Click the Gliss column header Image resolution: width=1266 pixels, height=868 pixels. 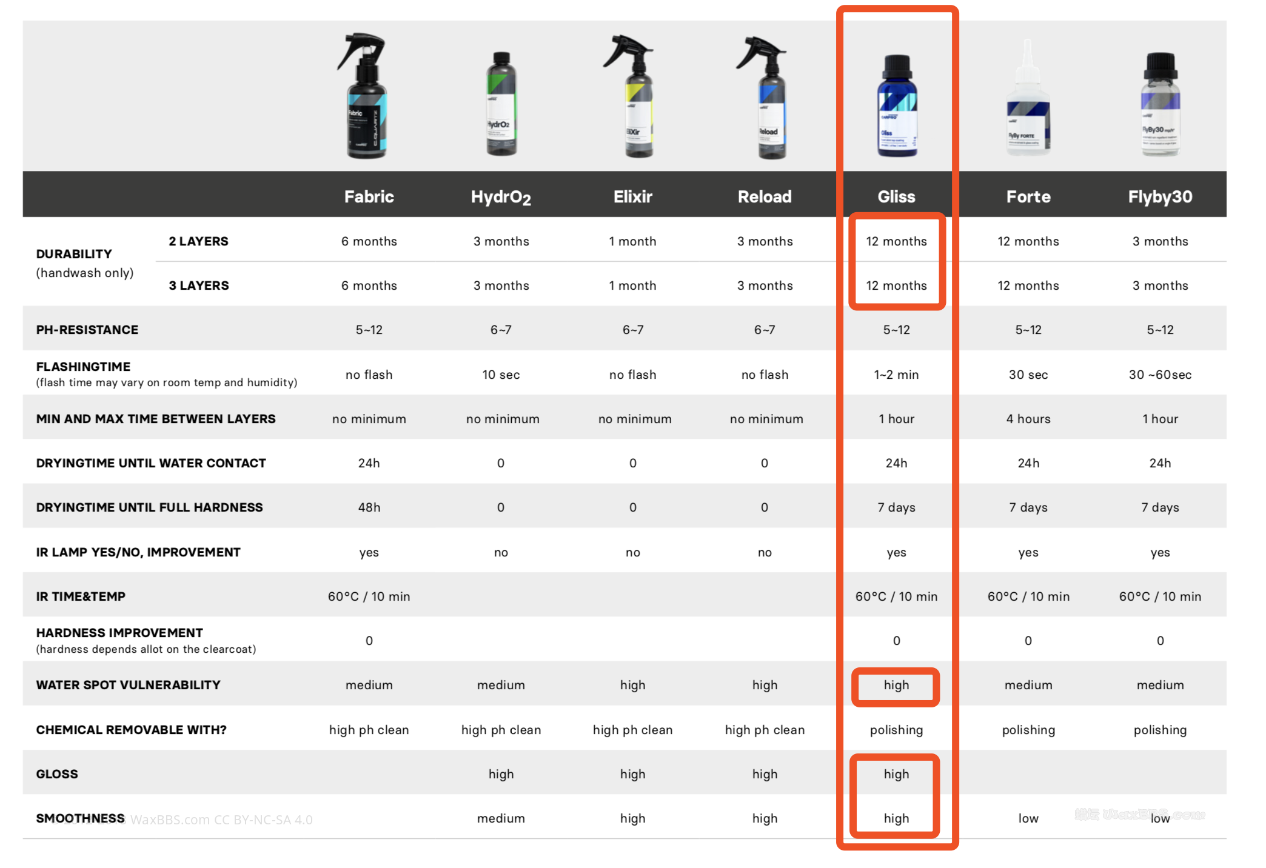coord(896,196)
